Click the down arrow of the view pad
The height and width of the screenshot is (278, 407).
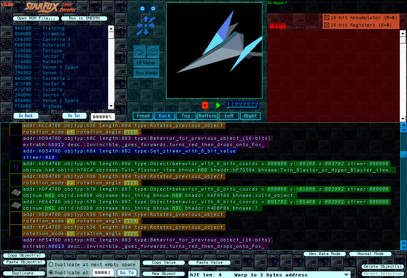tap(146, 32)
